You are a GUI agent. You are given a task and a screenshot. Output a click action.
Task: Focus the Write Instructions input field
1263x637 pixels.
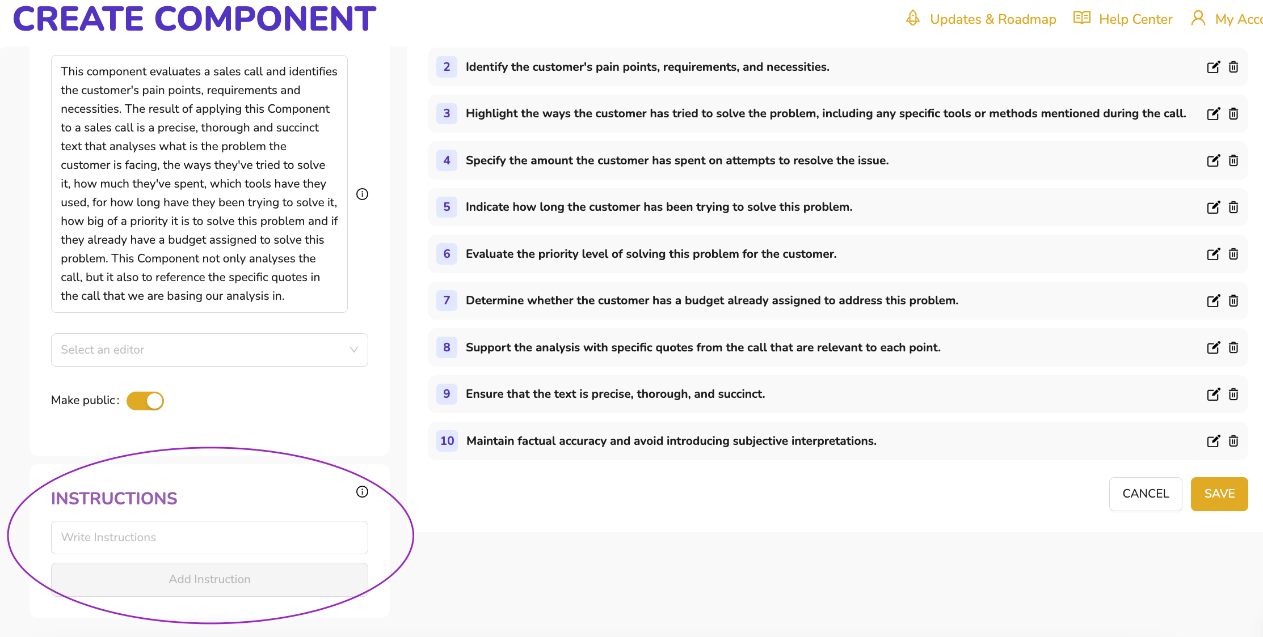[209, 537]
